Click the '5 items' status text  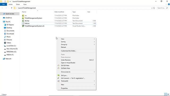4,94
